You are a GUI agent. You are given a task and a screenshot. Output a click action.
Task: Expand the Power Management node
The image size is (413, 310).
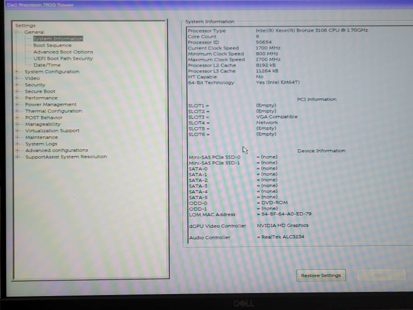[x=17, y=104]
